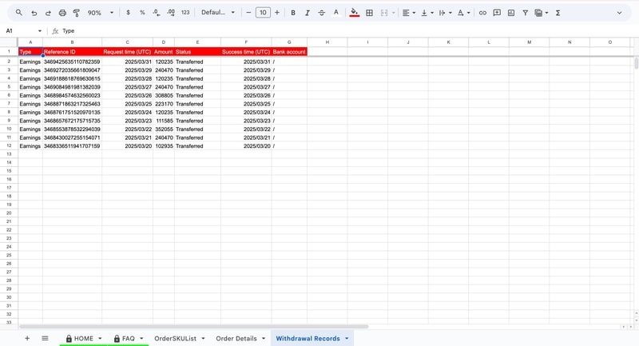This screenshot has width=639, height=346.
Task: Insert a link using the link icon
Action: coord(482,13)
